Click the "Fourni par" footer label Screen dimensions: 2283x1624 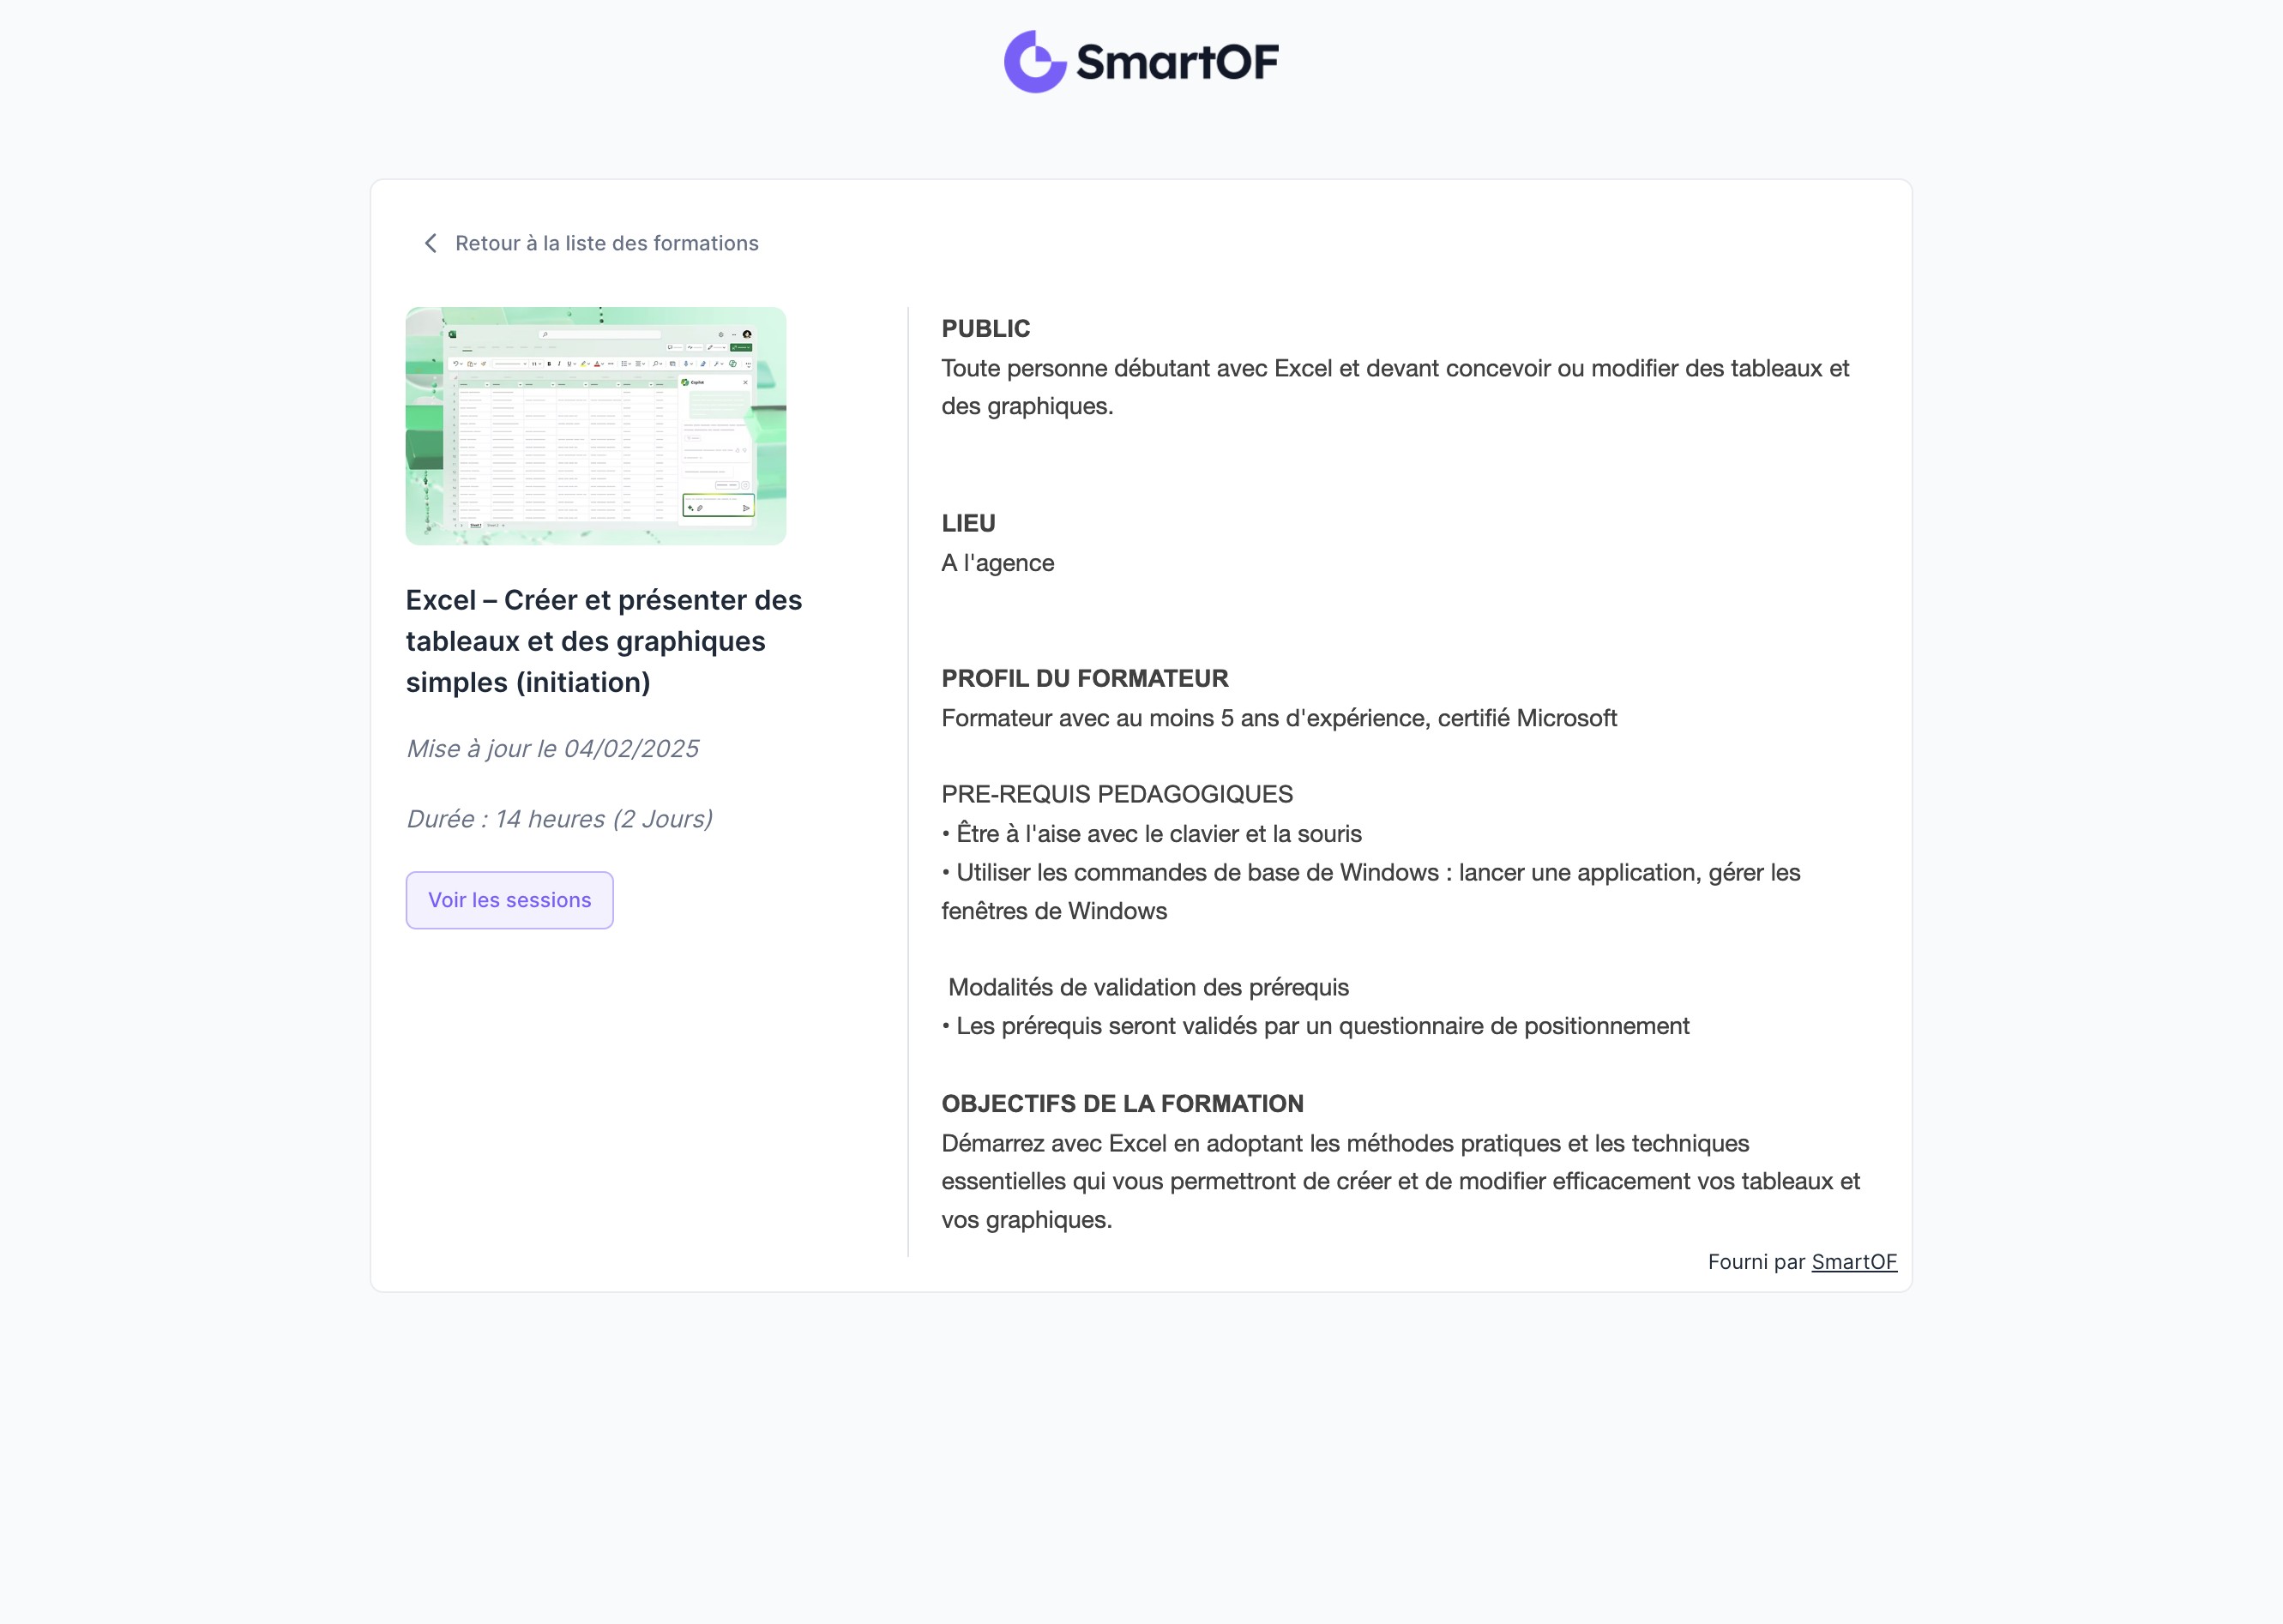point(1756,1262)
